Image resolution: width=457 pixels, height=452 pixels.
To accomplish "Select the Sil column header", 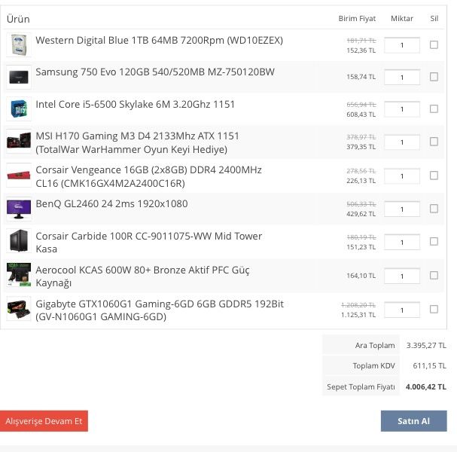I will 434,18.
